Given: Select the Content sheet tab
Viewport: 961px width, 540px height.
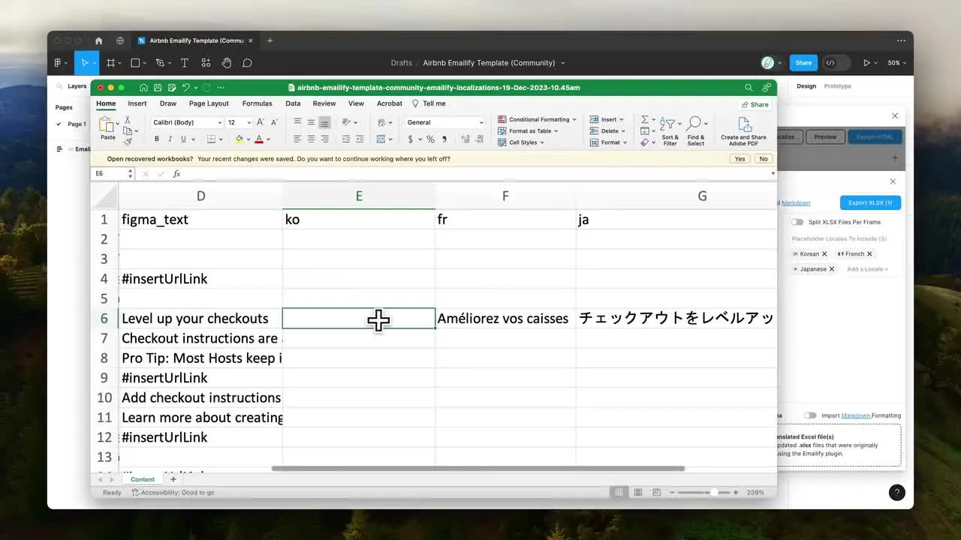Looking at the screenshot, I should [x=142, y=479].
